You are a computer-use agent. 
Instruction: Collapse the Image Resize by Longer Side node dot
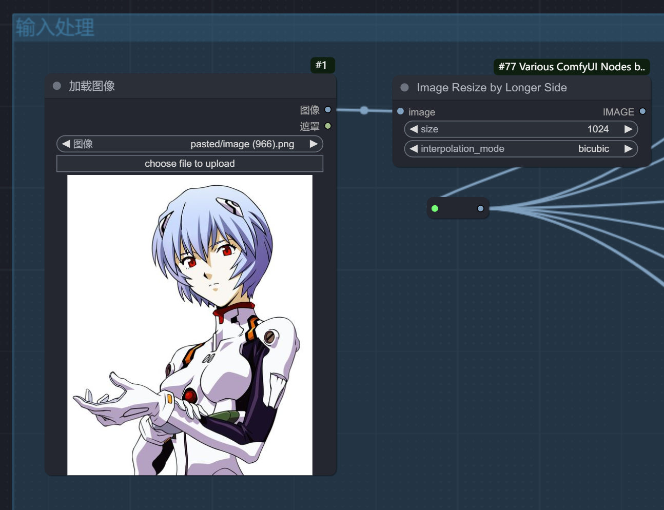404,88
